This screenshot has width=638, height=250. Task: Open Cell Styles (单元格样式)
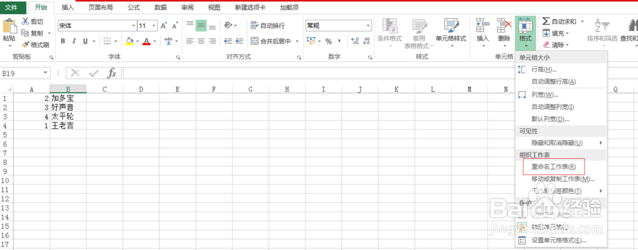pos(451,33)
